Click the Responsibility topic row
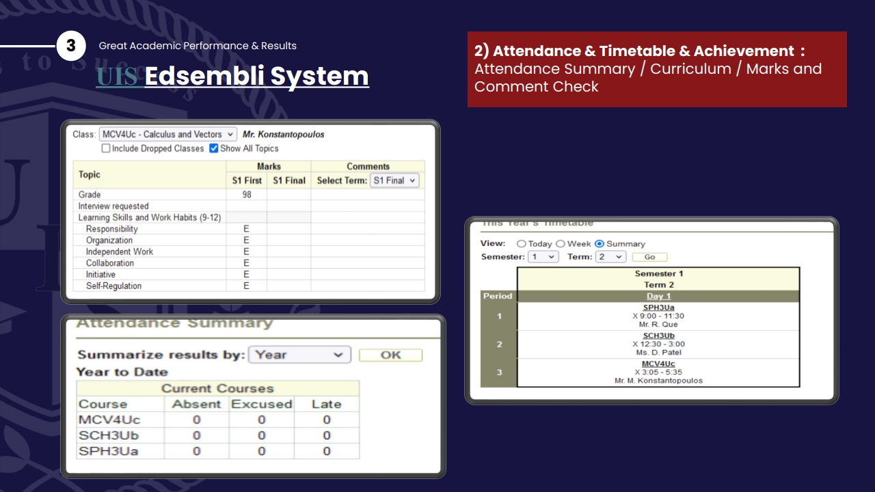This screenshot has height=492, width=875. pos(249,229)
